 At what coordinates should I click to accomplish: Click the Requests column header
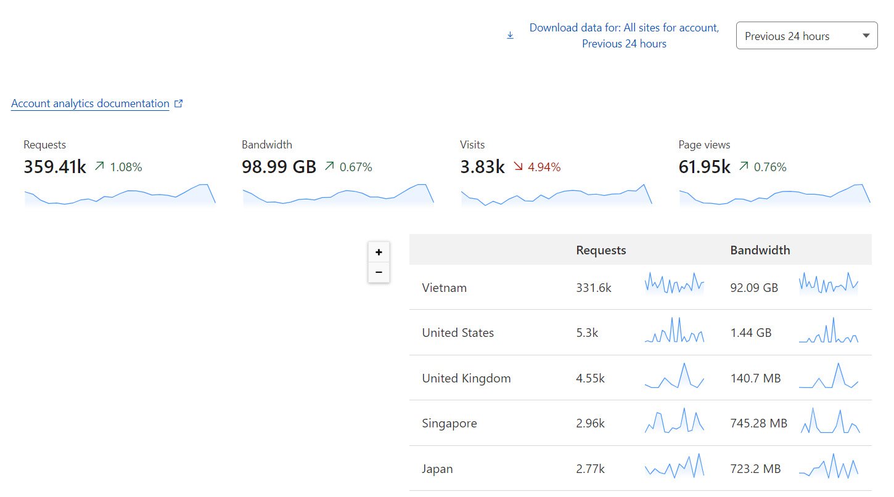tap(601, 250)
